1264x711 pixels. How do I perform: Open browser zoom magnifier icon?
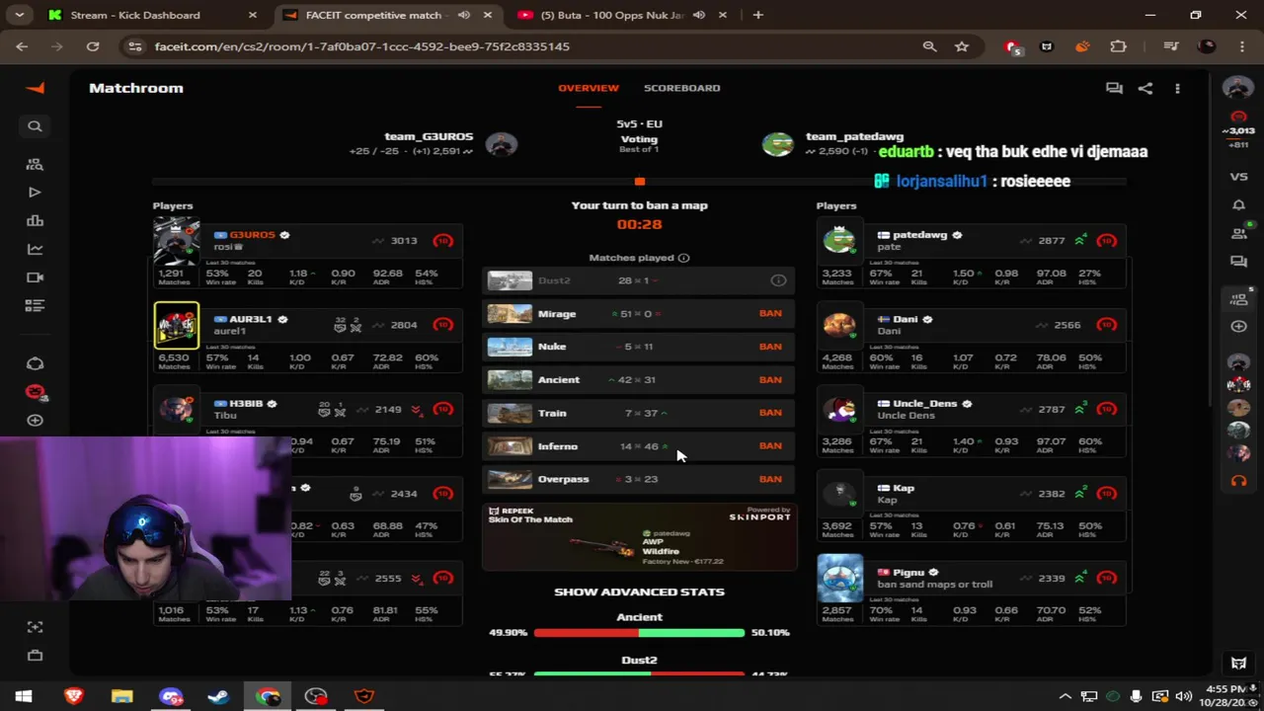point(929,46)
